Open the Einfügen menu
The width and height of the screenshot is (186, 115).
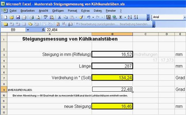pos(58,11)
